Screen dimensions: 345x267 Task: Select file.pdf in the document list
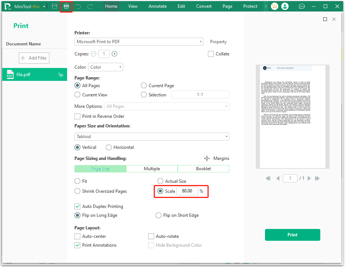[x=35, y=75]
